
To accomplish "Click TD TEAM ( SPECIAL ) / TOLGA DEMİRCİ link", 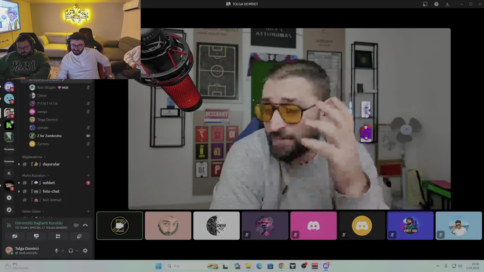I will pyautogui.click(x=41, y=228).
